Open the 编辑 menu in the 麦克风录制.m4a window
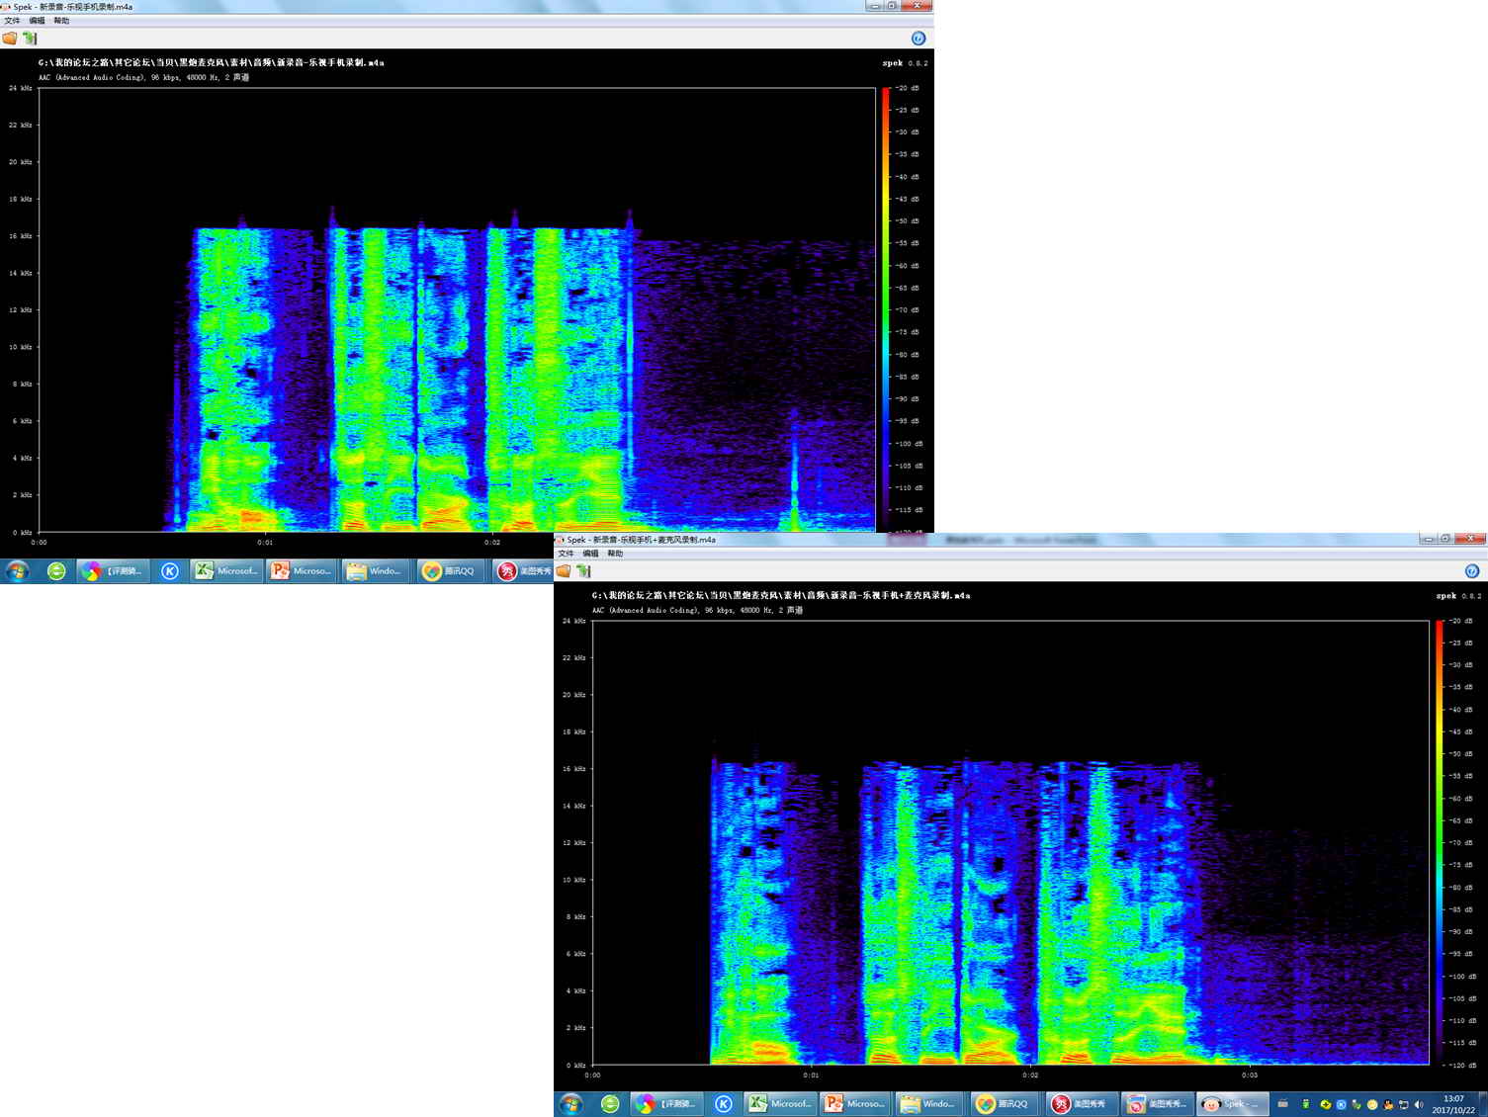 (x=590, y=554)
